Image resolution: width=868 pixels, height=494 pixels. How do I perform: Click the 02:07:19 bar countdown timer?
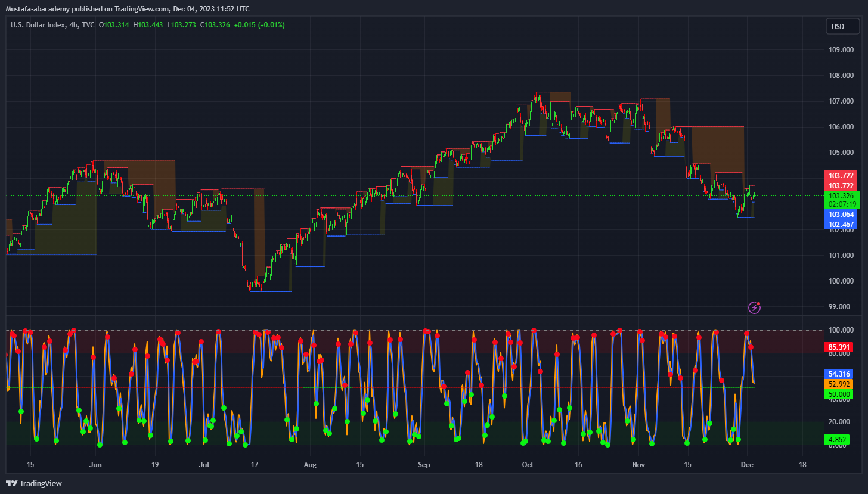(841, 204)
